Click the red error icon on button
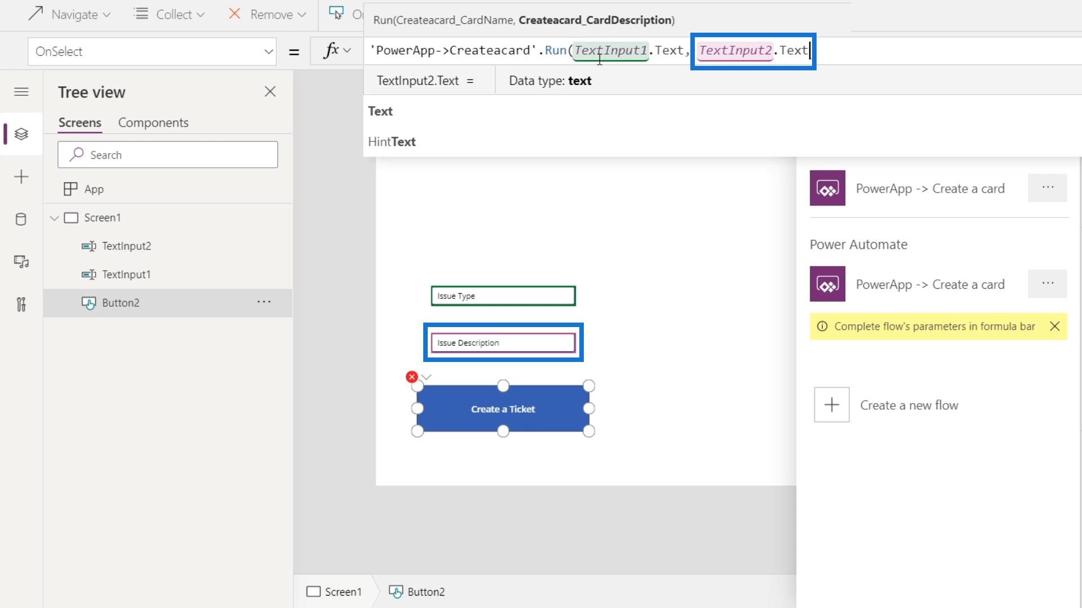 coord(412,377)
